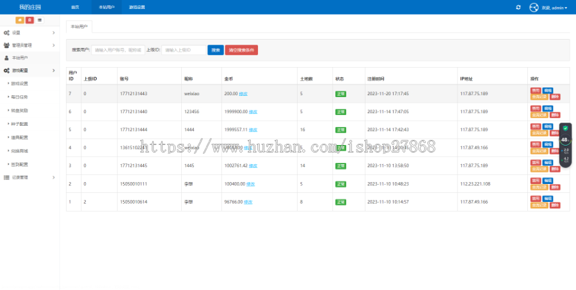Click 禁用 button for account 17712131444
The width and height of the screenshot is (576, 290).
536,126
